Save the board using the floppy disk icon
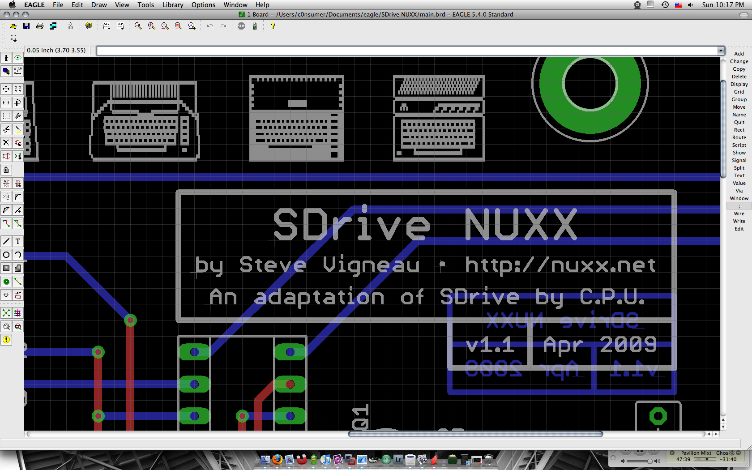This screenshot has width=752, height=470. click(x=26, y=26)
